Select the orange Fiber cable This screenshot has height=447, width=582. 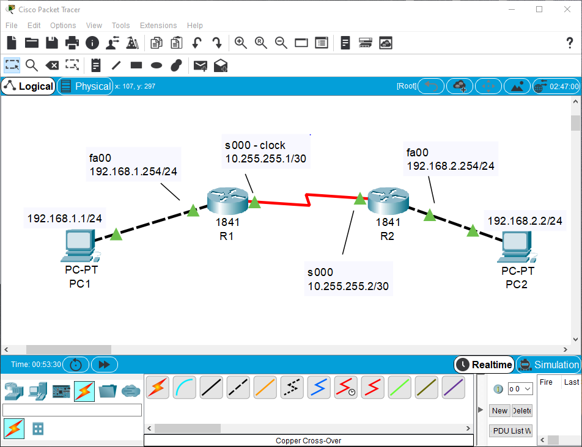(x=265, y=388)
